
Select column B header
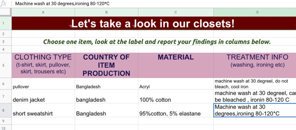(106, 12)
